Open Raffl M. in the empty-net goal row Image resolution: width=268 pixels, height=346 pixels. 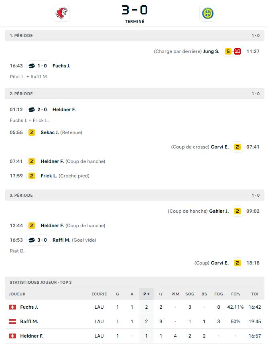(61, 240)
